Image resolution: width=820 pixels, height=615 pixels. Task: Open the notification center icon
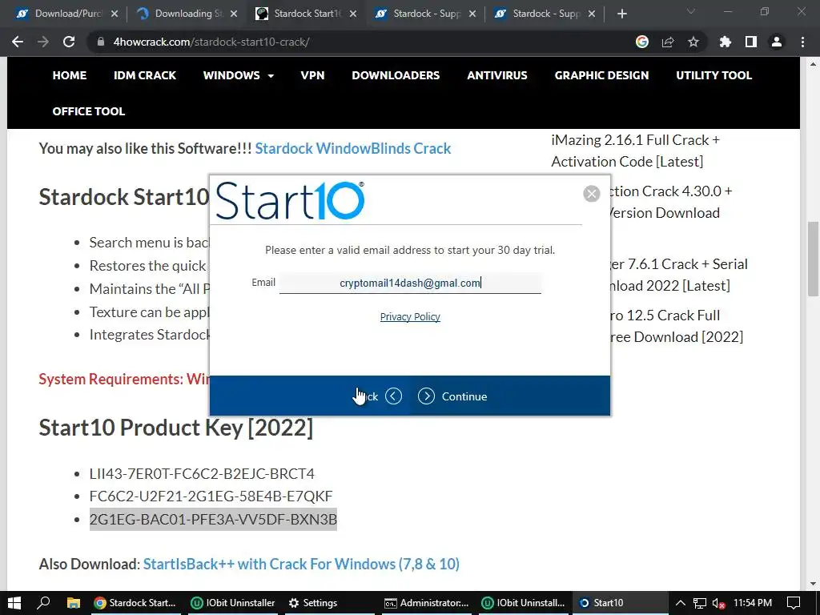[x=794, y=603]
